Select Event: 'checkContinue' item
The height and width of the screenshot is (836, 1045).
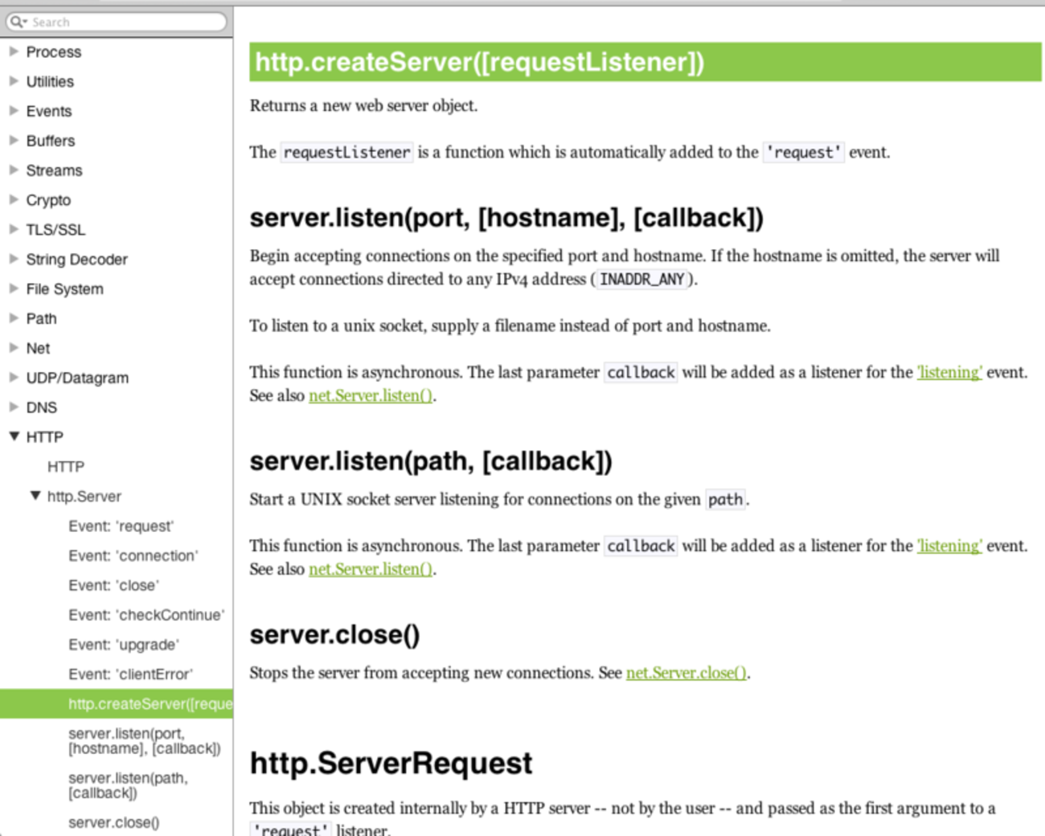tap(145, 615)
